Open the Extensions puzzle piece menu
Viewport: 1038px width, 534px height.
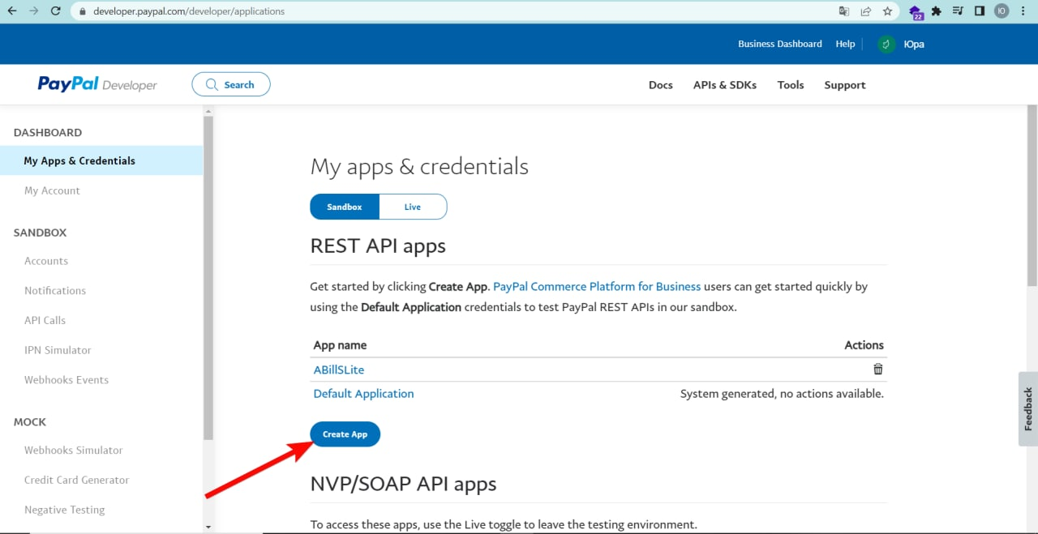coord(937,11)
